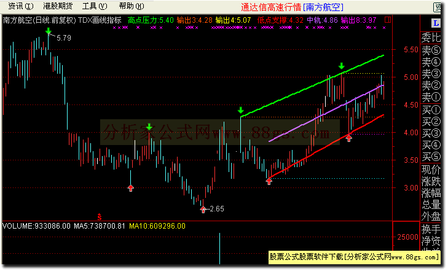The width and height of the screenshot is (448, 271).
Task: Click the 4.00 price axis label
Action: 411,133
